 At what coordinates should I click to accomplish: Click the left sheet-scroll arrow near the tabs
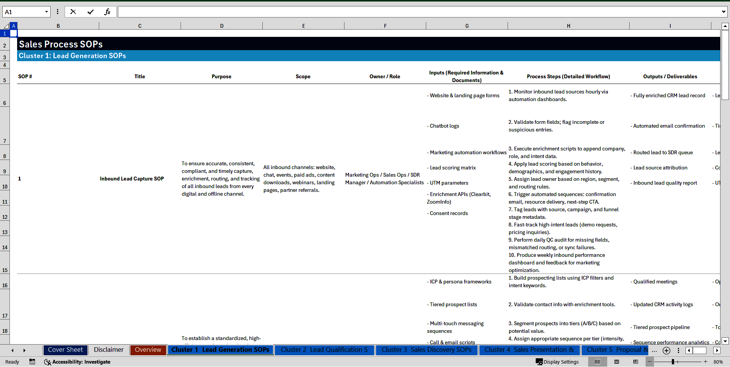(x=12, y=350)
